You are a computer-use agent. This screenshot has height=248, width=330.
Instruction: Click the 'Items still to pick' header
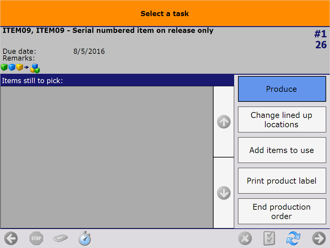(32, 81)
